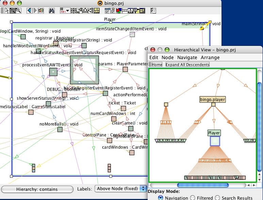This screenshot has width=263, height=200.
Task: Go back with the blue left arrow
Action: (29, 11)
